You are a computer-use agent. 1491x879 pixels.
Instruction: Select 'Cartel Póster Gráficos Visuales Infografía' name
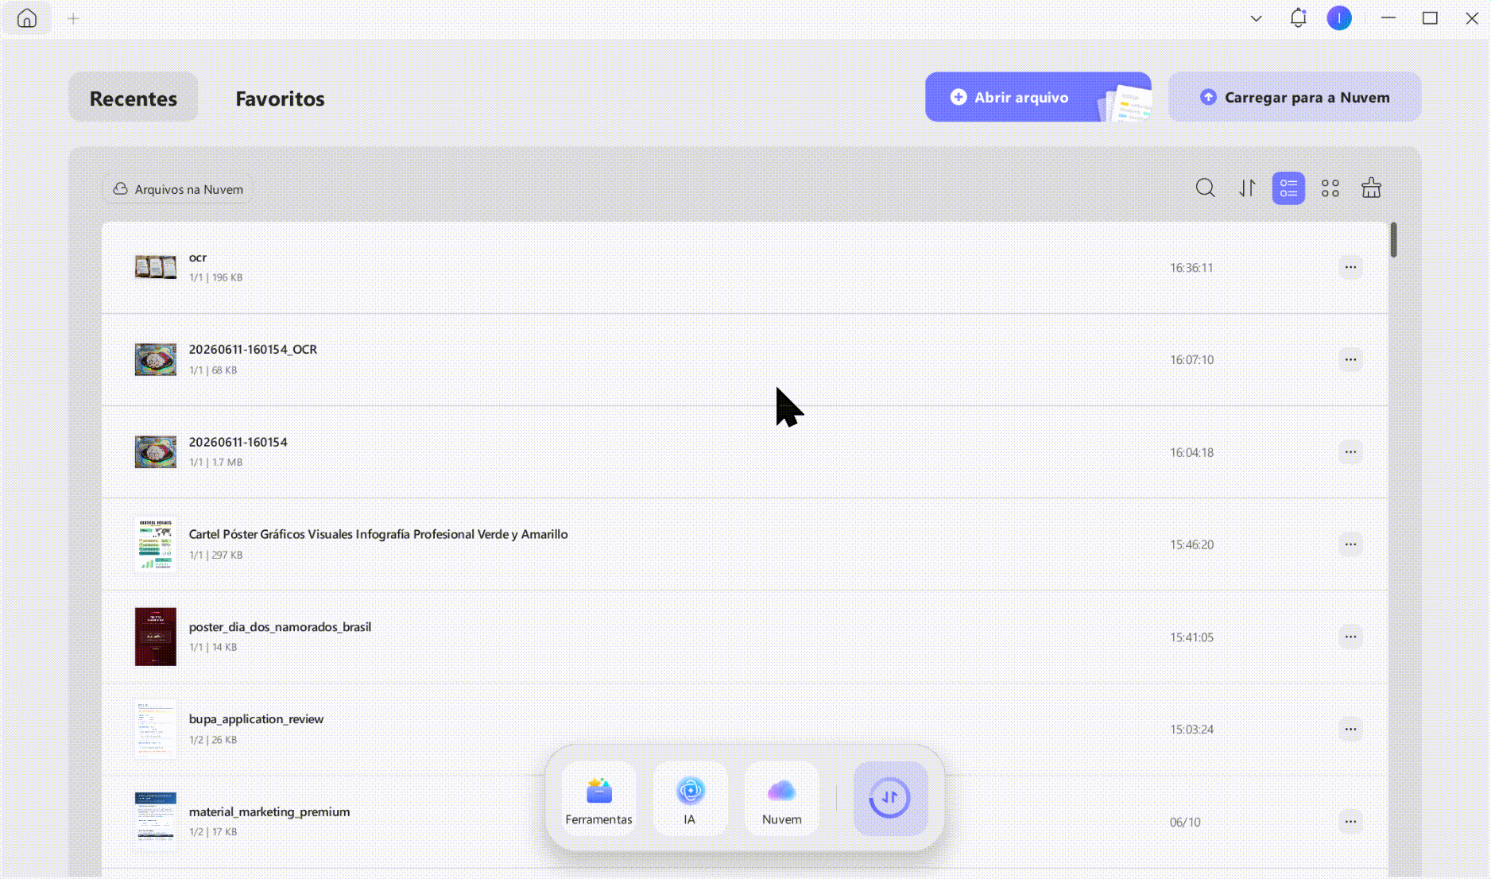tap(378, 534)
